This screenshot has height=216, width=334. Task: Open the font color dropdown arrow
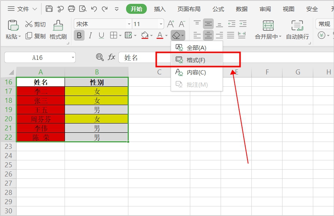tap(166, 36)
